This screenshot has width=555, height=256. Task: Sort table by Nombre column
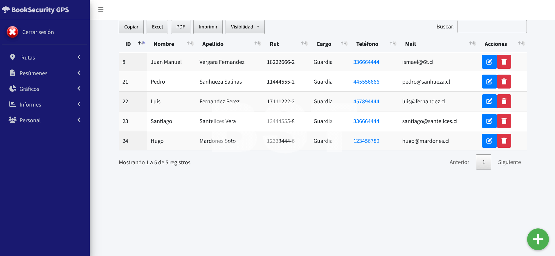click(x=172, y=44)
